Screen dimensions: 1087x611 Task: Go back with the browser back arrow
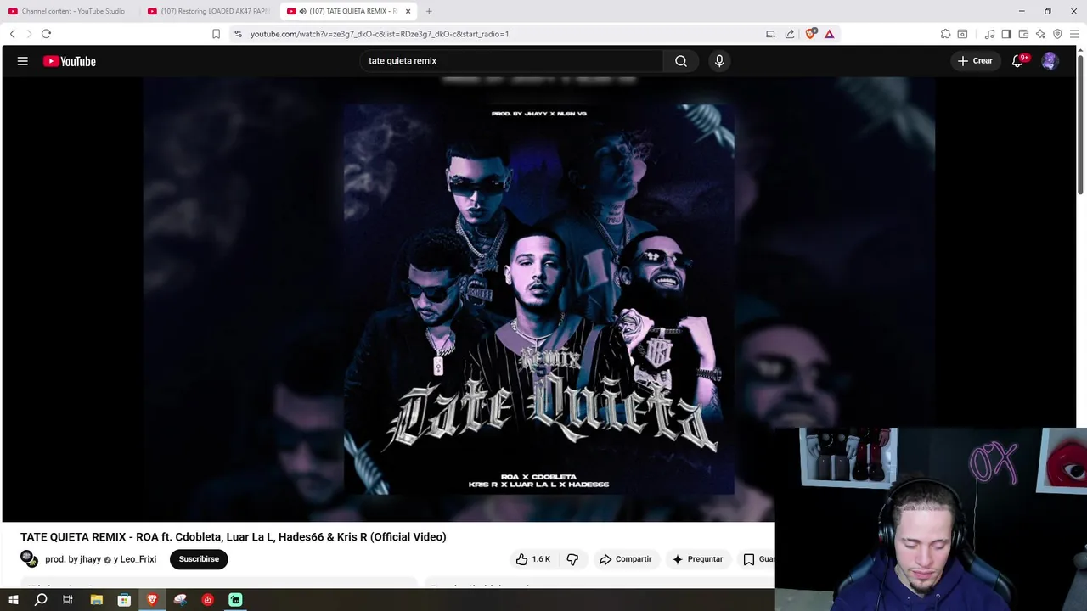pyautogui.click(x=12, y=34)
